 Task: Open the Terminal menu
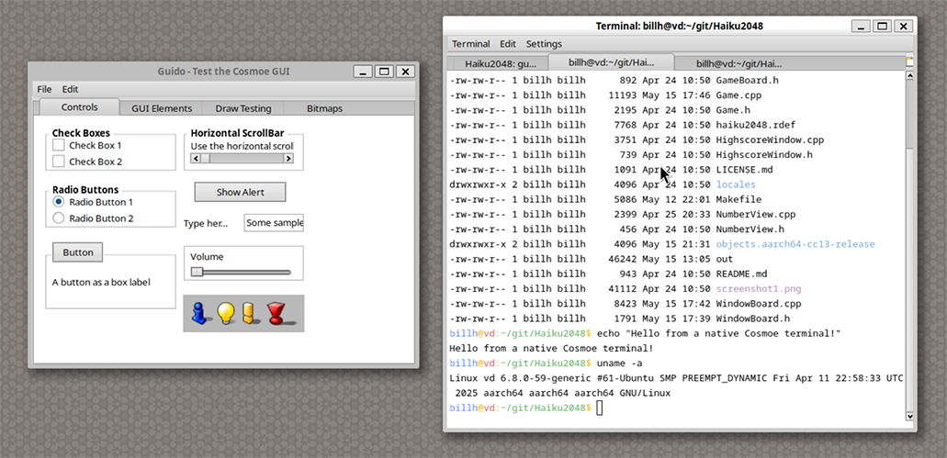(470, 44)
